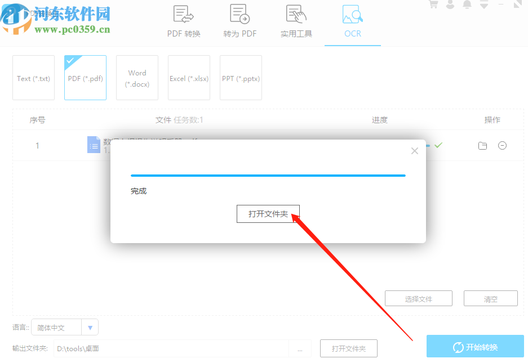Click the 选择文件 button
Viewport: 528px width, 363px height.
(419, 298)
